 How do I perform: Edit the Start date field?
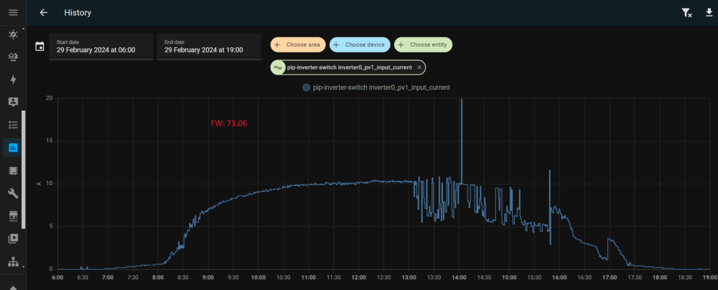click(x=101, y=47)
